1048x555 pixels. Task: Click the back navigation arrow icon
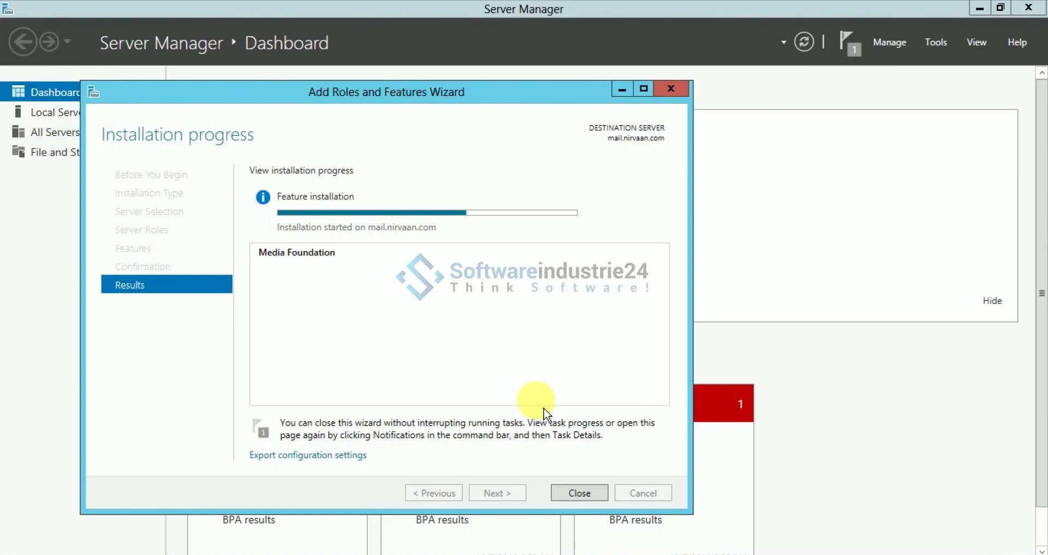pyautogui.click(x=23, y=42)
